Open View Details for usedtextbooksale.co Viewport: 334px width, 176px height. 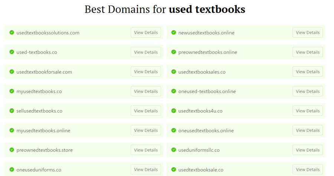(x=308, y=170)
